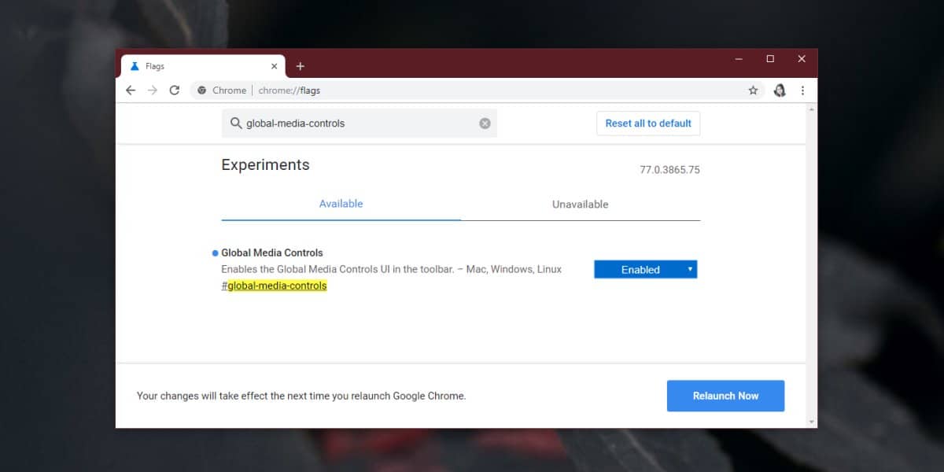Click the search flags text field

[x=358, y=124]
